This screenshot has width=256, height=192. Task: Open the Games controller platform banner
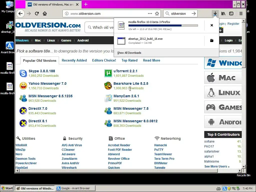[x=223, y=107]
